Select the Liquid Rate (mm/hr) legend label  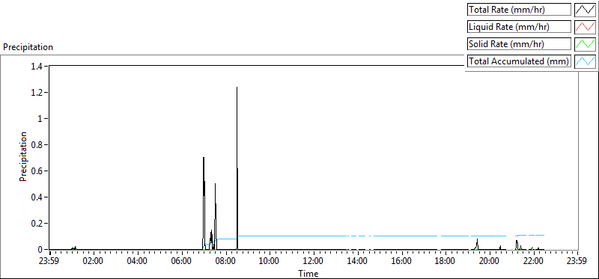(519, 27)
